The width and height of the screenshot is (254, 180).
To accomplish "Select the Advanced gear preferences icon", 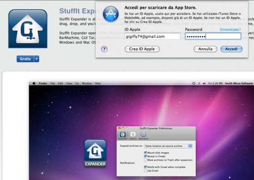I will pos(143,135).
